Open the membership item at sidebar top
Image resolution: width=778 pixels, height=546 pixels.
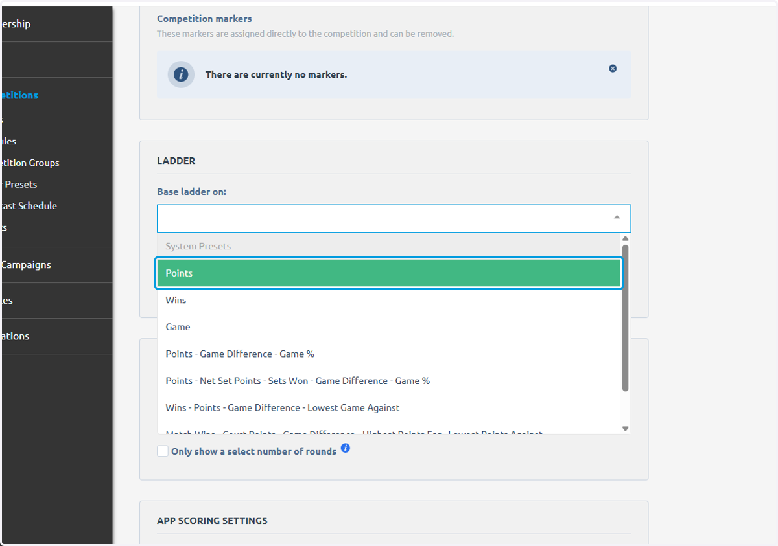(x=16, y=24)
